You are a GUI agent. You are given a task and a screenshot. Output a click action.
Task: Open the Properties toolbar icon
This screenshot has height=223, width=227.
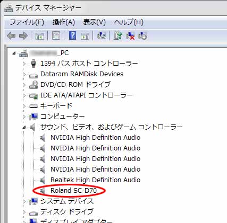tap(56, 36)
